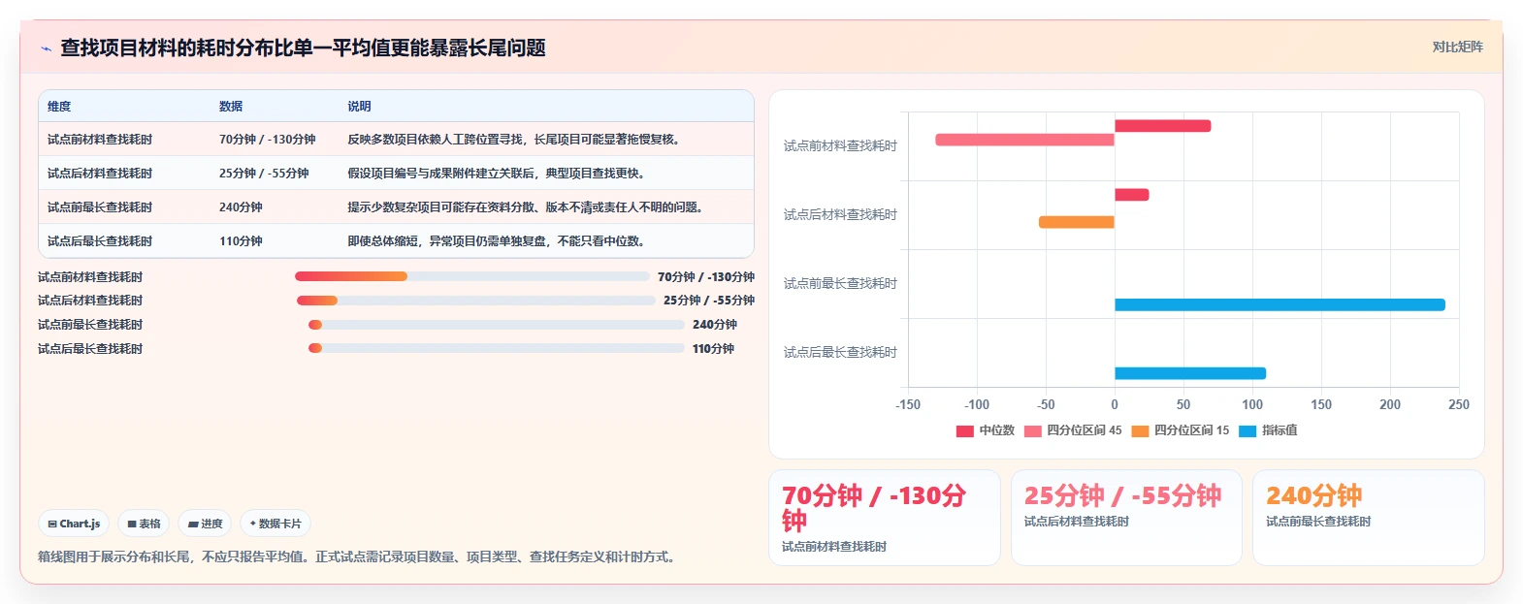Toggle the 指标值 legend entry
This screenshot has width=1523, height=604.
(1268, 430)
